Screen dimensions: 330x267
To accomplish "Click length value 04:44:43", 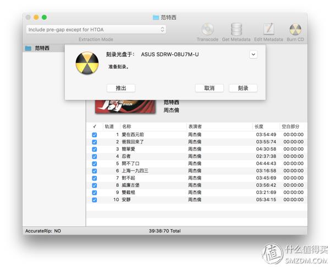I will coord(266,163).
